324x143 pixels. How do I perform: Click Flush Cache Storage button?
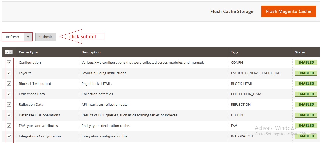[x=232, y=12]
